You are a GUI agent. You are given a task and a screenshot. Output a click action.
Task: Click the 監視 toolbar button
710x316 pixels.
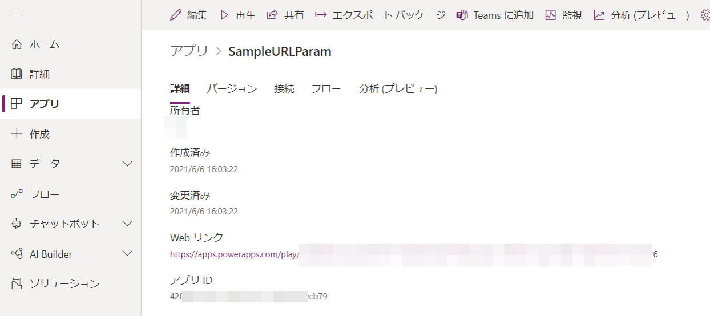click(564, 15)
